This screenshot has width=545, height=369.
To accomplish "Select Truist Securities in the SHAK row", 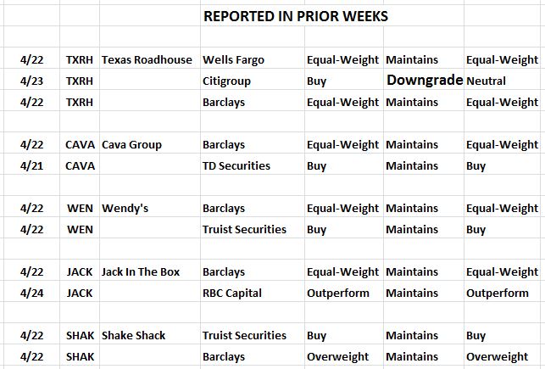I will click(244, 336).
